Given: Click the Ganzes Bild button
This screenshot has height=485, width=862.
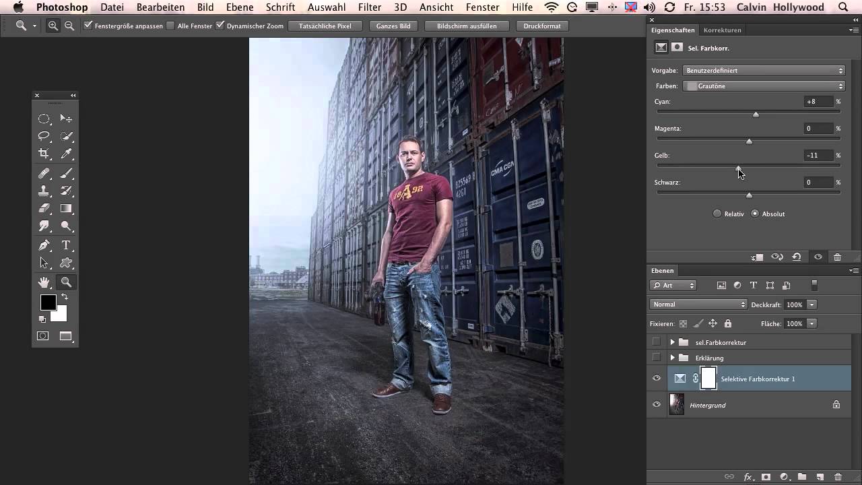Looking at the screenshot, I should [x=394, y=26].
